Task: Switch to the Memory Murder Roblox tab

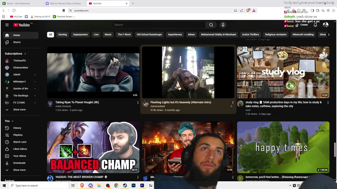Action: (x=65, y=3)
